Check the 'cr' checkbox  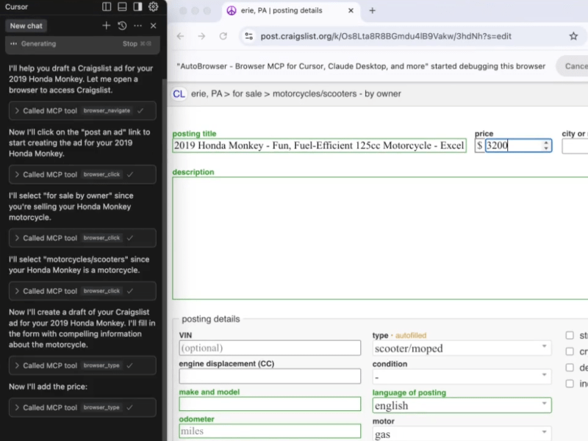coord(570,351)
